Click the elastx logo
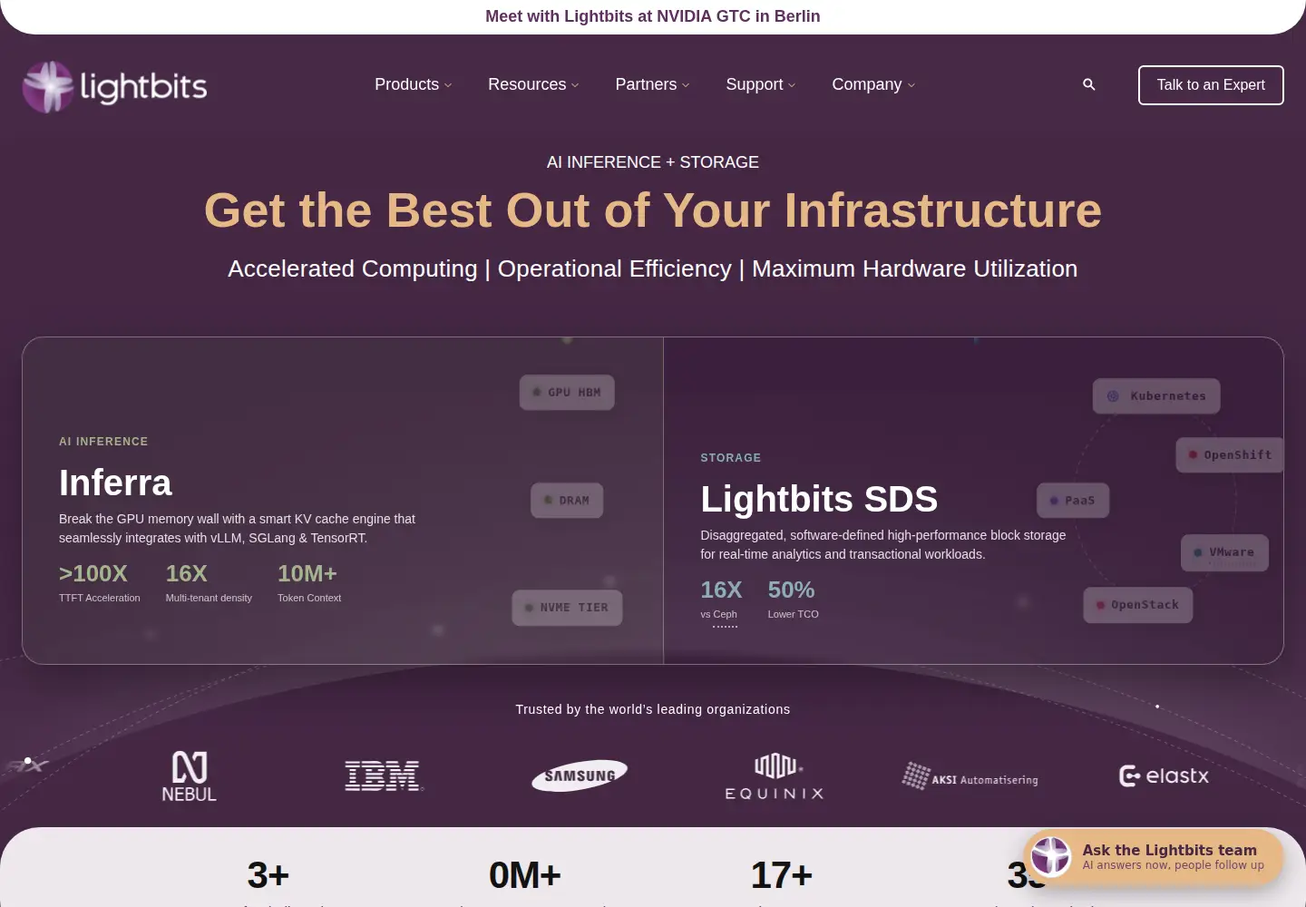1306x907 pixels. pos(1165,775)
